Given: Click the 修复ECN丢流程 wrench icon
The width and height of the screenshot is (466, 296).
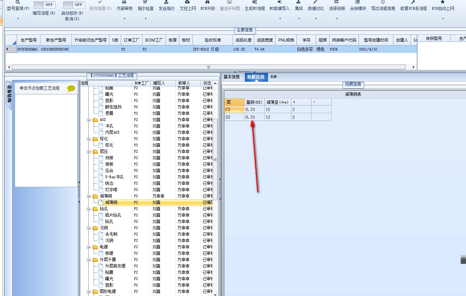Looking at the screenshot, I should (413, 2).
